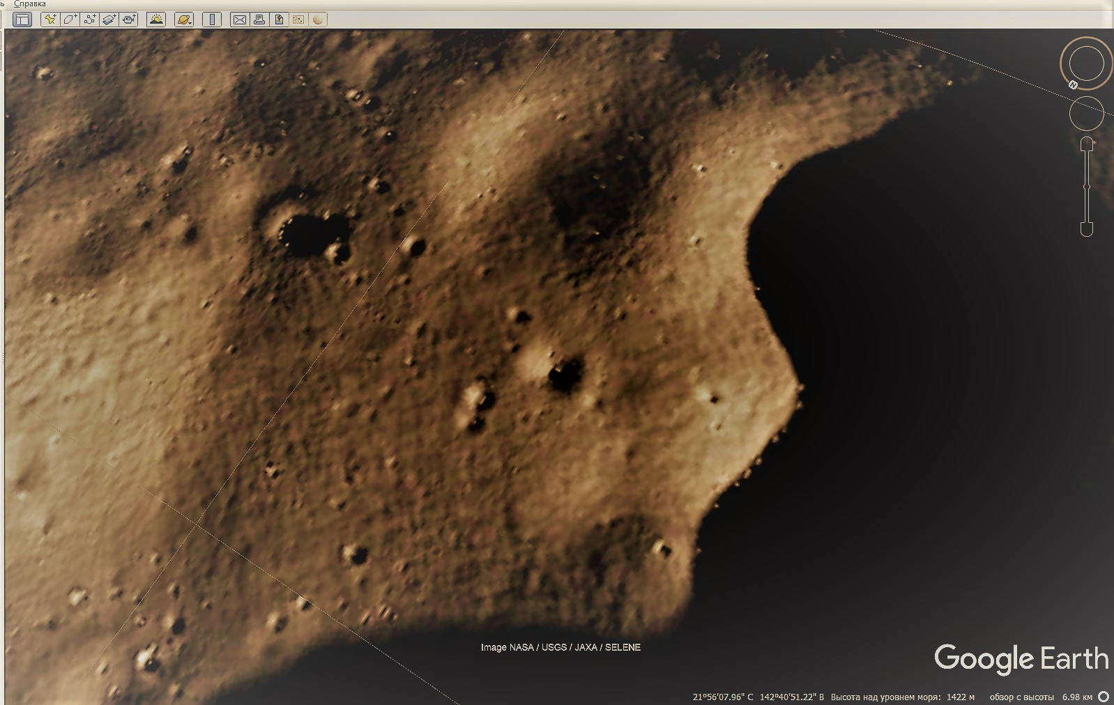Click the zoom slider middle handle
1114x705 pixels.
1086,187
